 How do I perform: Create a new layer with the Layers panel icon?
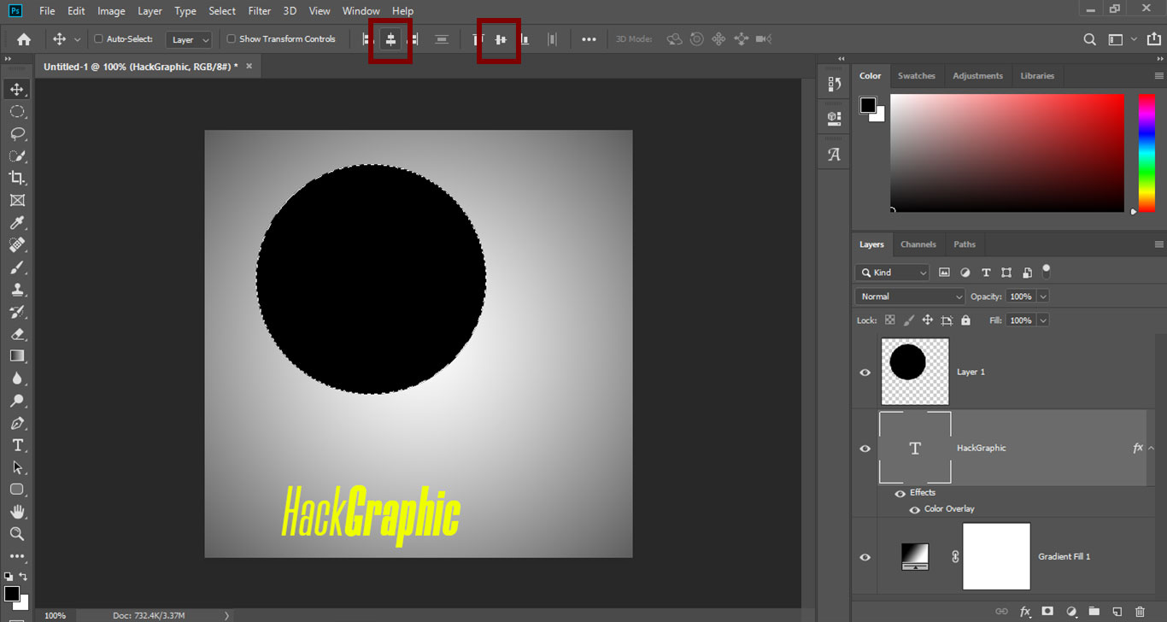(1117, 612)
